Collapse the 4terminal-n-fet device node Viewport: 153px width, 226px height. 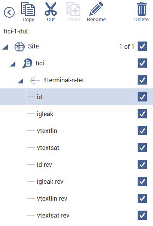[20, 81]
